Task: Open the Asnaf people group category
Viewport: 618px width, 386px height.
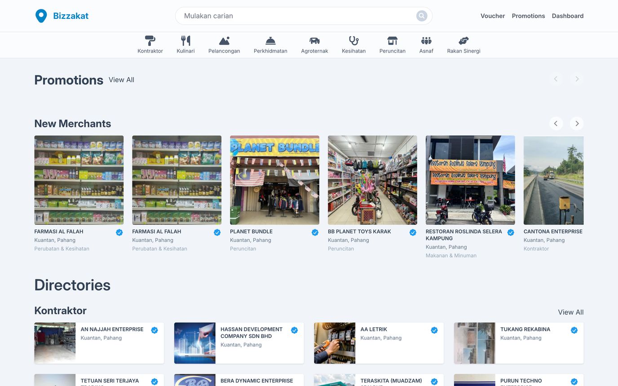Action: (426, 41)
